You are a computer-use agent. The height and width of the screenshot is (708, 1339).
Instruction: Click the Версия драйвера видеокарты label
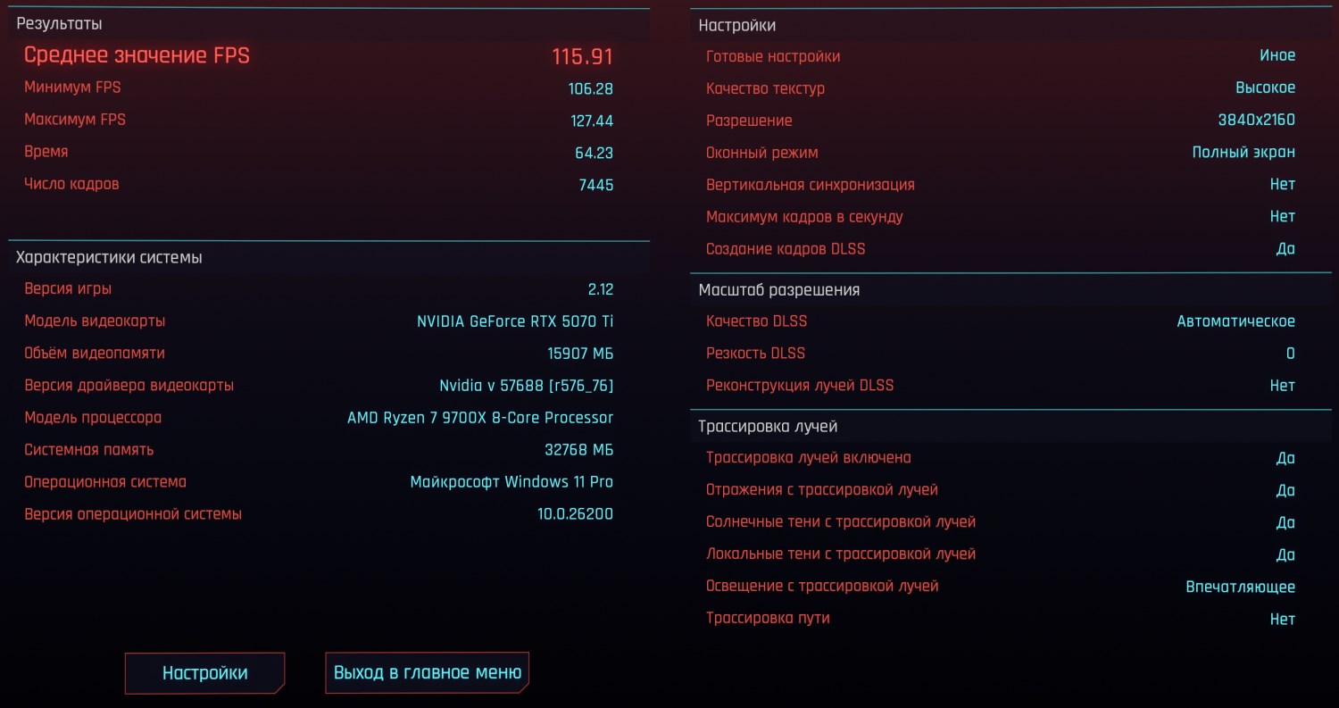pos(129,386)
